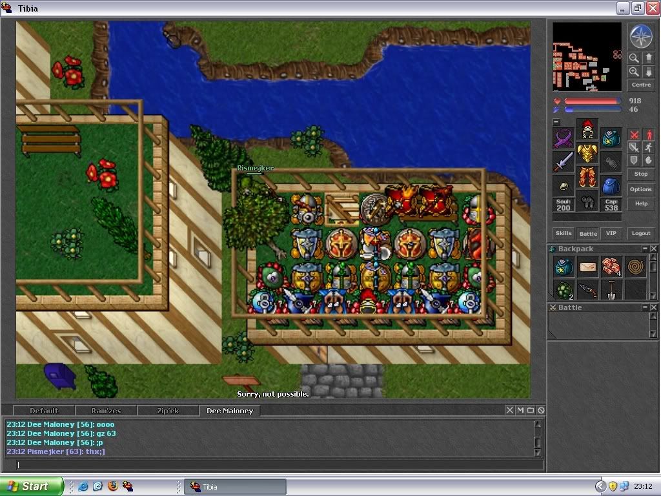
Task: Minimize the Backpack container panel
Action: pos(645,249)
